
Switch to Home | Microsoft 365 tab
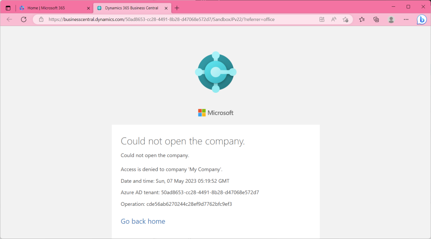55,8
